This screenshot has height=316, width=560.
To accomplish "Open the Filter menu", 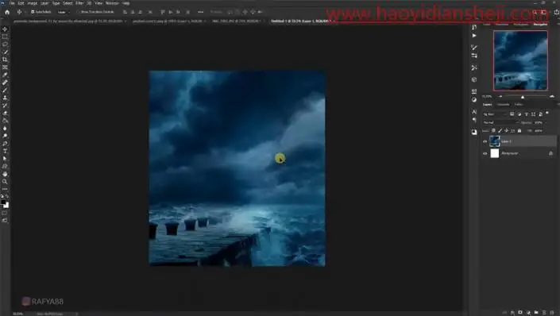I will point(79,3).
